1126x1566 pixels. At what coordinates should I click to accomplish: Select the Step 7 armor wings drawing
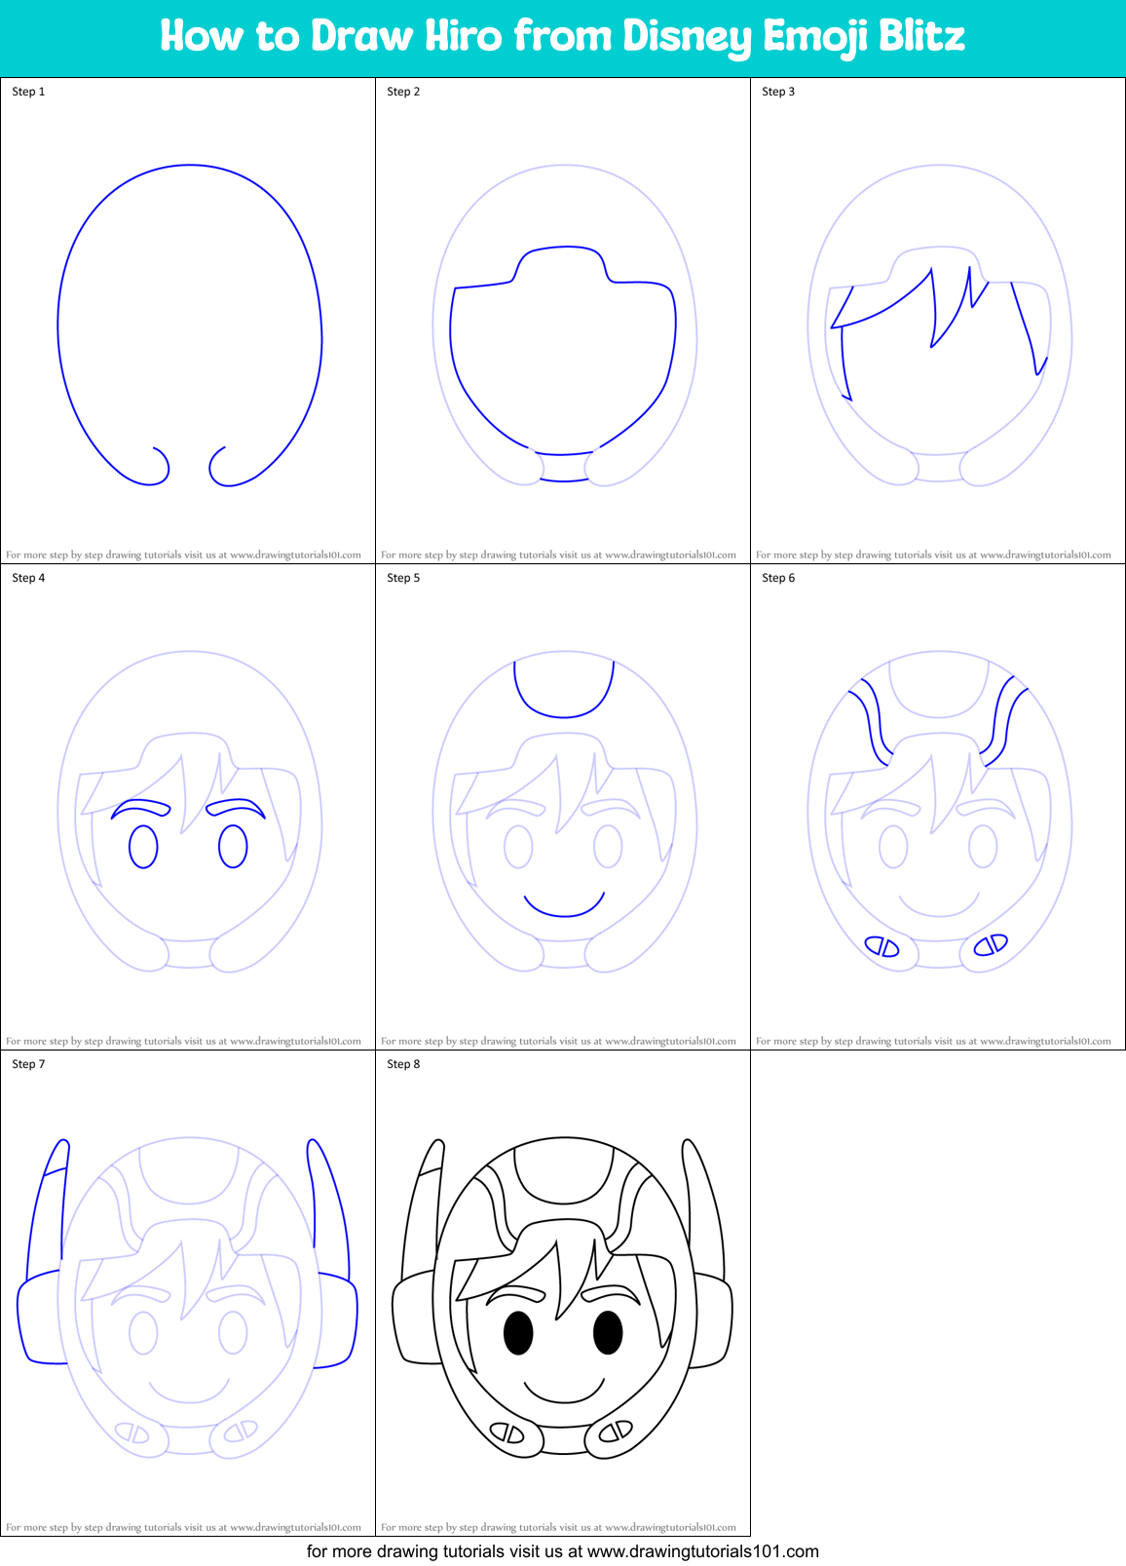[187, 1298]
